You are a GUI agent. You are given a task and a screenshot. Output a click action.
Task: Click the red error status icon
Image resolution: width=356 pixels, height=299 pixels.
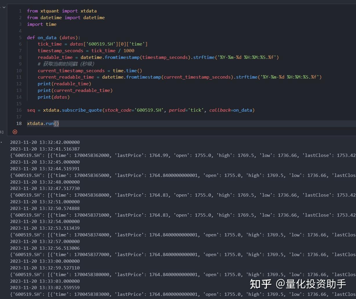pyautogui.click(x=15, y=132)
